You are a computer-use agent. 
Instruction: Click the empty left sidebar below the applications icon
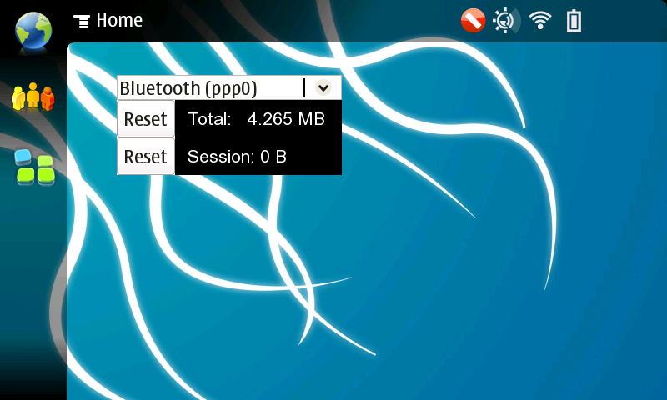click(x=33, y=292)
